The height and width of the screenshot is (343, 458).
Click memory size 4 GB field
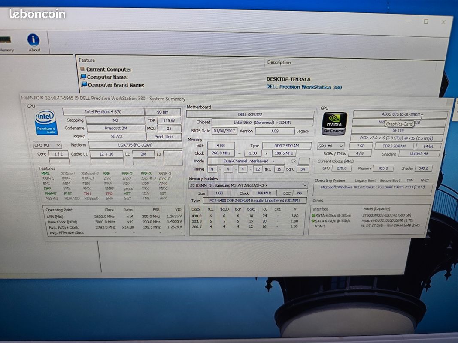[x=221, y=145]
